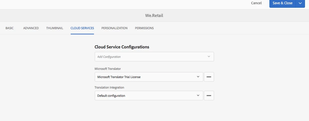Click the Translation Integration field label
This screenshot has width=309, height=121.
click(x=109, y=88)
